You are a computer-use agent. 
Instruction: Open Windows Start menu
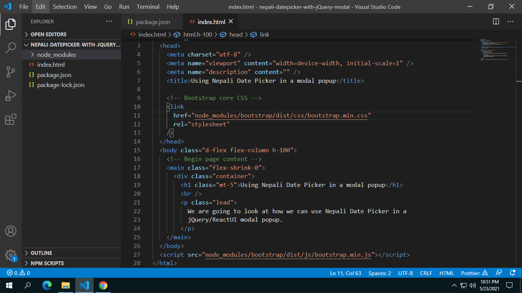[x=9, y=285]
